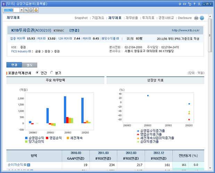Click the printer icon near Disclosure
Image resolution: width=215 pixels, height=173 pixels.
[196, 18]
